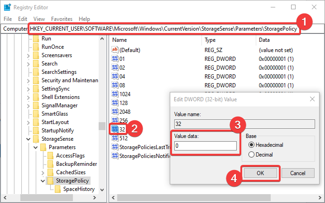
Task: Click the Run folder icon in tree
Action: coord(36,39)
